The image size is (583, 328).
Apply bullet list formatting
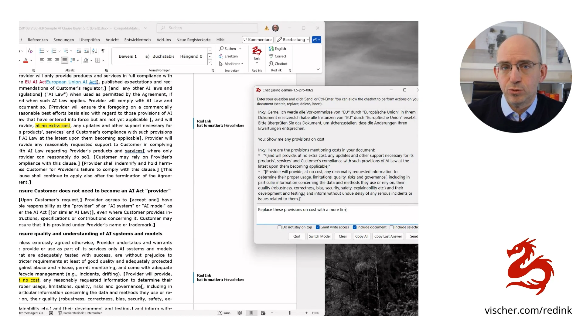pyautogui.click(x=42, y=51)
